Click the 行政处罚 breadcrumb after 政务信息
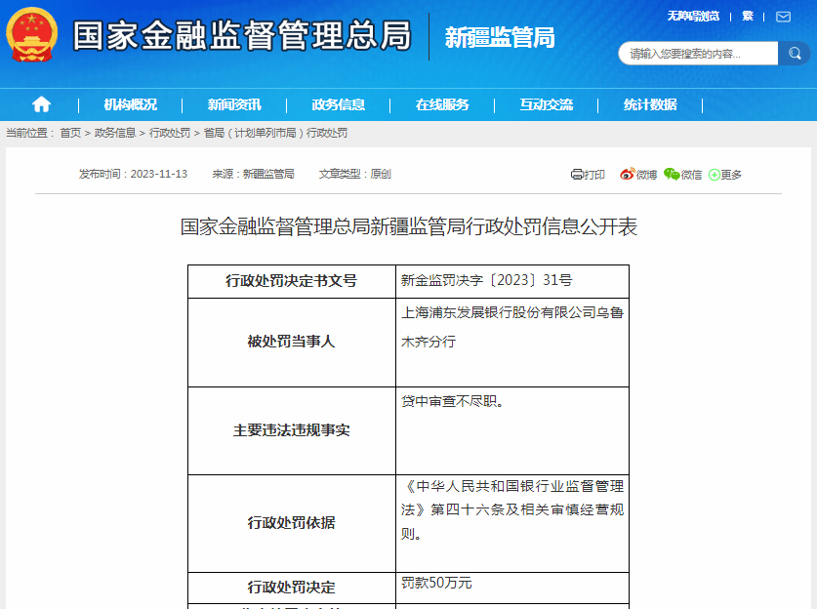817x609 pixels. tap(170, 133)
